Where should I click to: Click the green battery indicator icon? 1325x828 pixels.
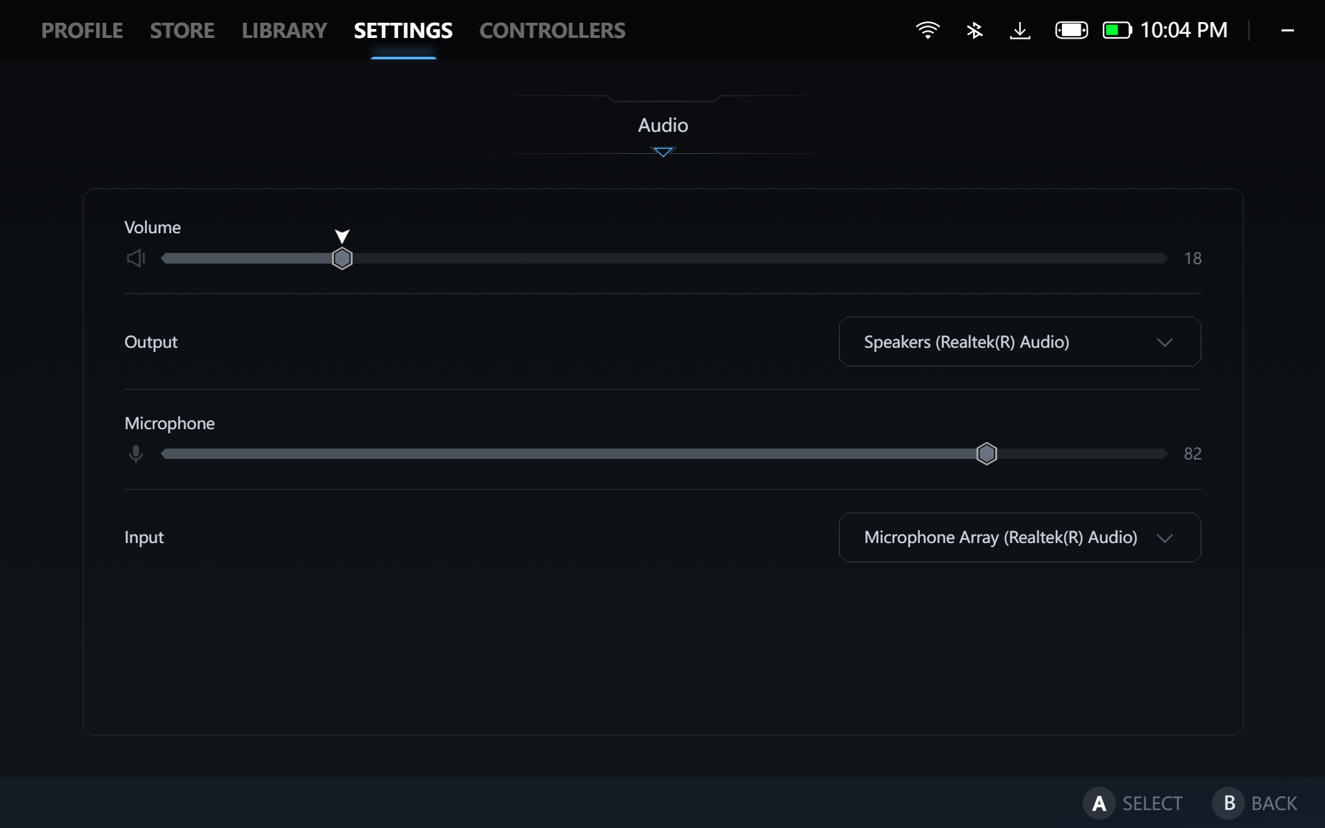(1117, 30)
